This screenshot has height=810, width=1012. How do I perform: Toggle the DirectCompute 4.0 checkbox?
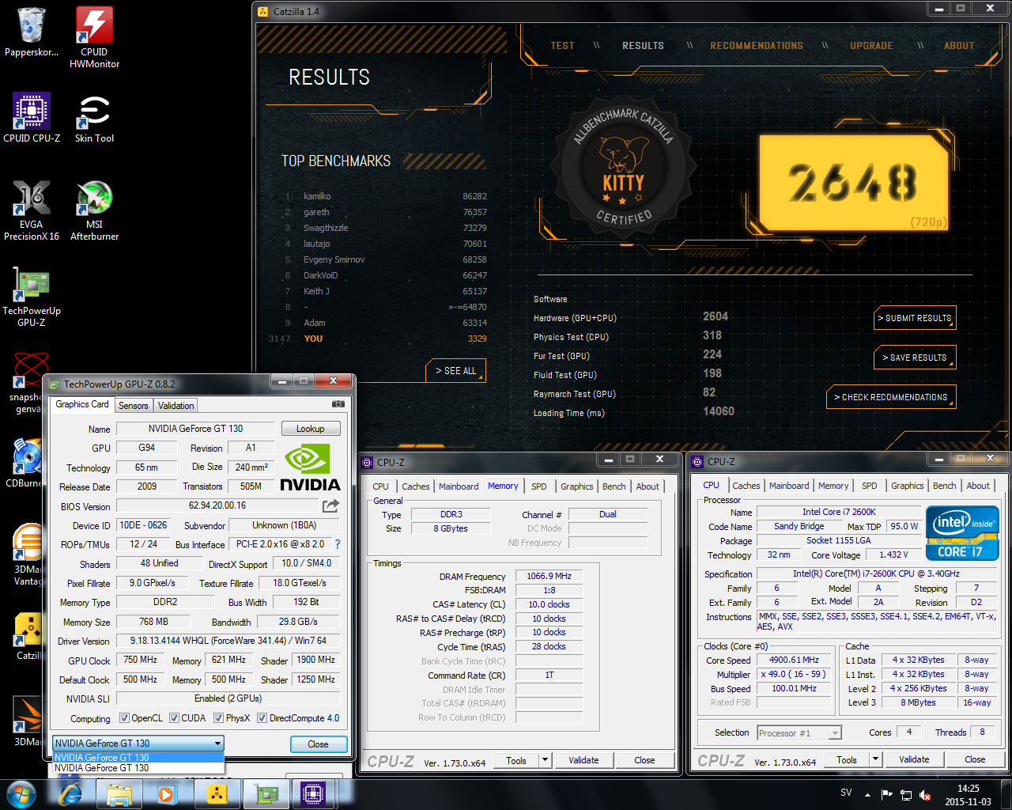pos(262,718)
